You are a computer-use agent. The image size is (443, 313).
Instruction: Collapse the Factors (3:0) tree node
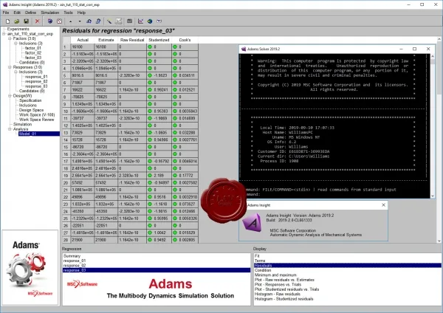[10, 38]
